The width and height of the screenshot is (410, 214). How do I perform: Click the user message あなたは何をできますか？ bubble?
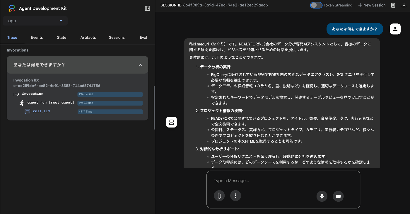click(x=355, y=29)
